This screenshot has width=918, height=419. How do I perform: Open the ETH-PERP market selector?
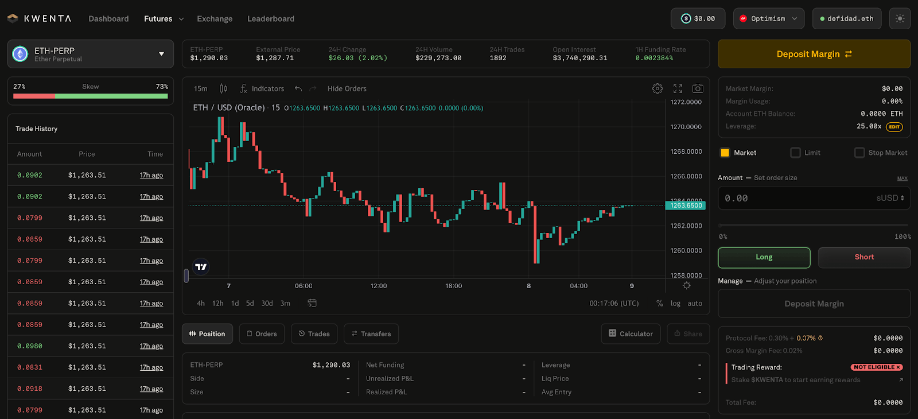[x=91, y=54]
